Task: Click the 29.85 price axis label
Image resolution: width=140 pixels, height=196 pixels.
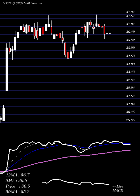Action: (x=130, y=120)
